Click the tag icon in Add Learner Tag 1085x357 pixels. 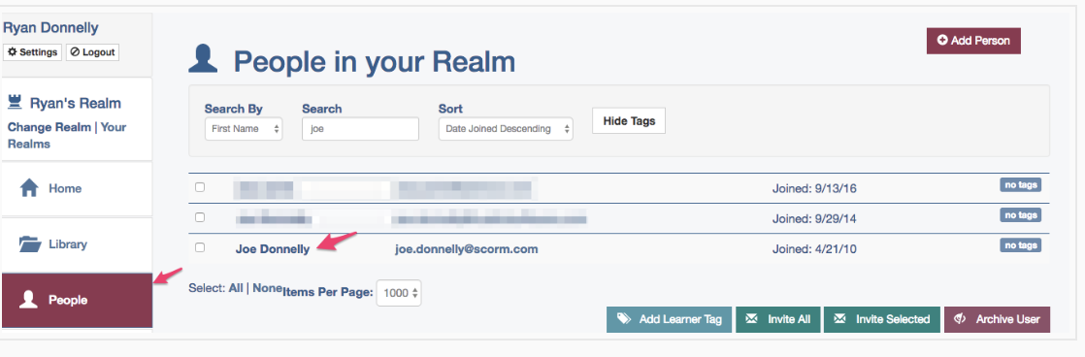click(x=623, y=319)
